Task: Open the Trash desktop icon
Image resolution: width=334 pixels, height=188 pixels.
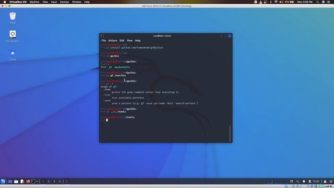Action: (x=13, y=18)
